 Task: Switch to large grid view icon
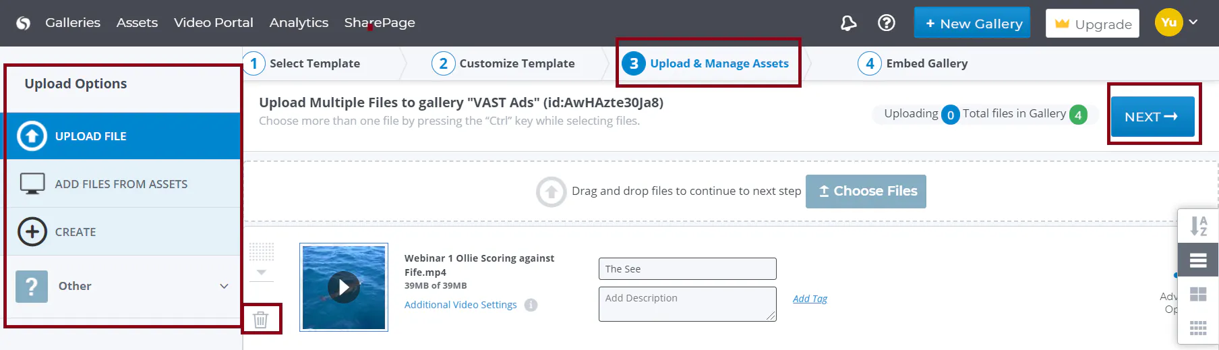(x=1198, y=294)
